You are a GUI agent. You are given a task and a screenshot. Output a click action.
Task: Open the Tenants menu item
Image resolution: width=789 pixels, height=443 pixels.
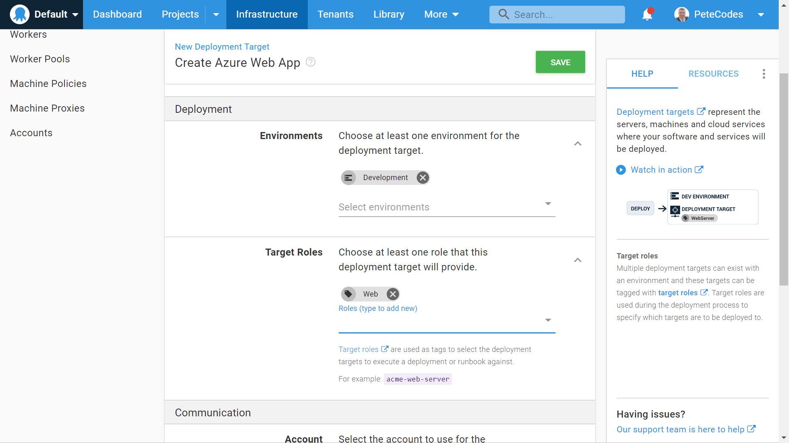click(335, 14)
